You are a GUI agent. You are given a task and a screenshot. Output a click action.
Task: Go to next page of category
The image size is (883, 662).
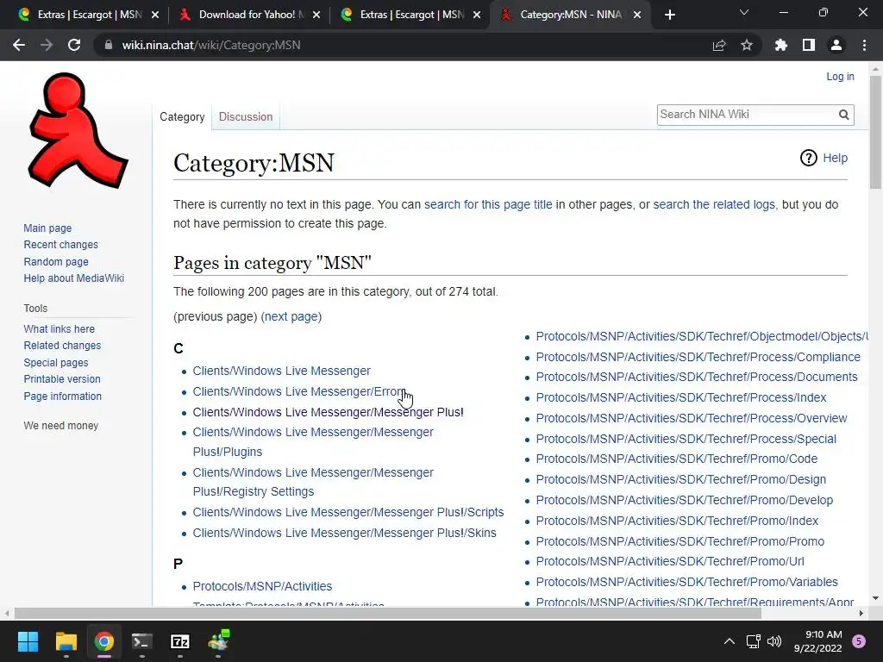[x=291, y=316]
